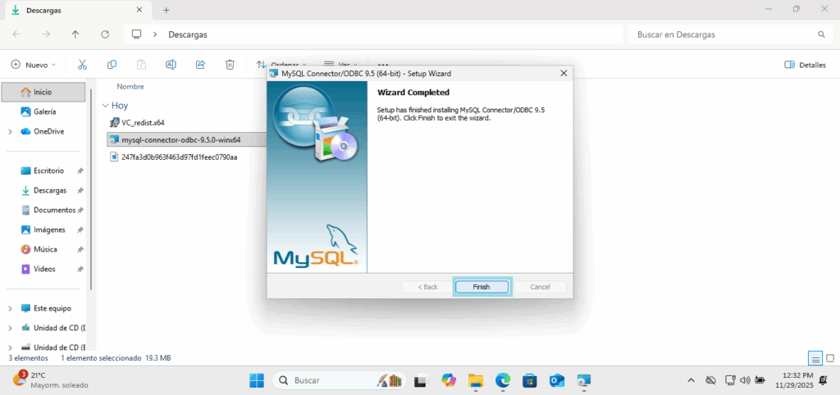This screenshot has width=840, height=395.
Task: Switch to details view icon in status bar
Action: 815,358
